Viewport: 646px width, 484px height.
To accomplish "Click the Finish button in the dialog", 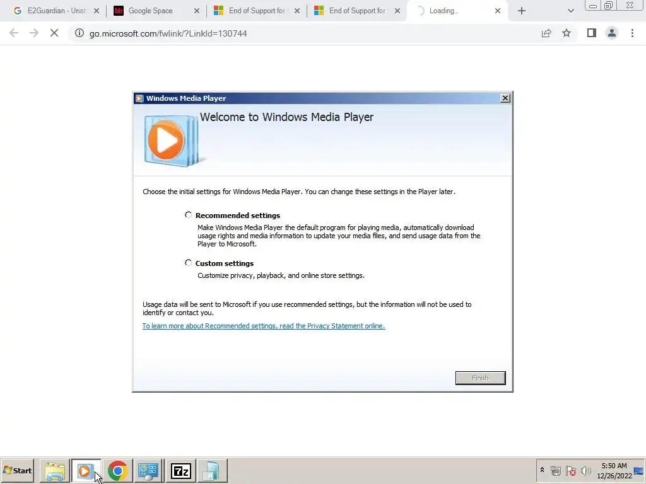I will [x=480, y=378].
